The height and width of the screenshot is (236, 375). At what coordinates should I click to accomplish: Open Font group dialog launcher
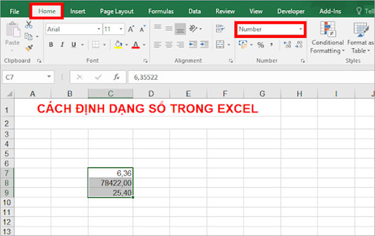[x=145, y=61]
